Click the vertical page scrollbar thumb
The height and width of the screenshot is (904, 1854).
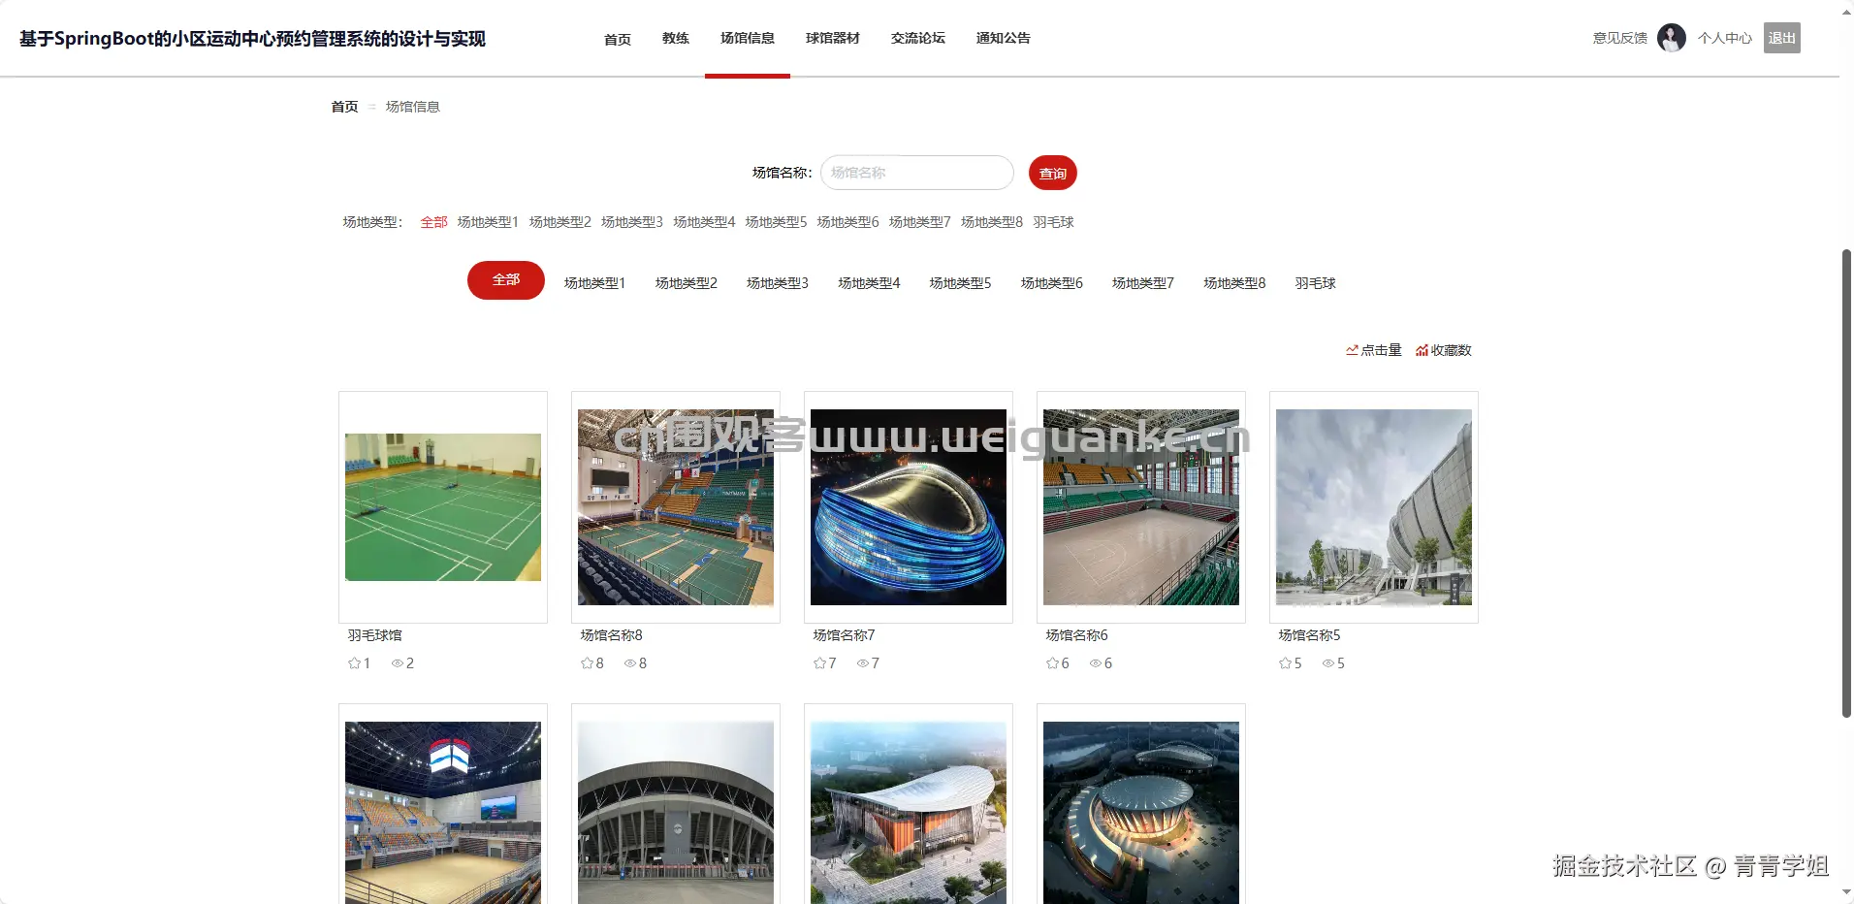click(x=1847, y=483)
